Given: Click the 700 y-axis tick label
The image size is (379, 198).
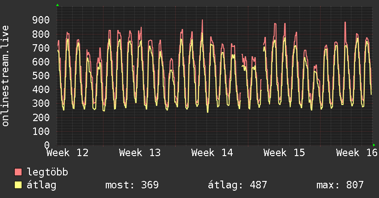Looking at the screenshot, I should pos(41,48).
